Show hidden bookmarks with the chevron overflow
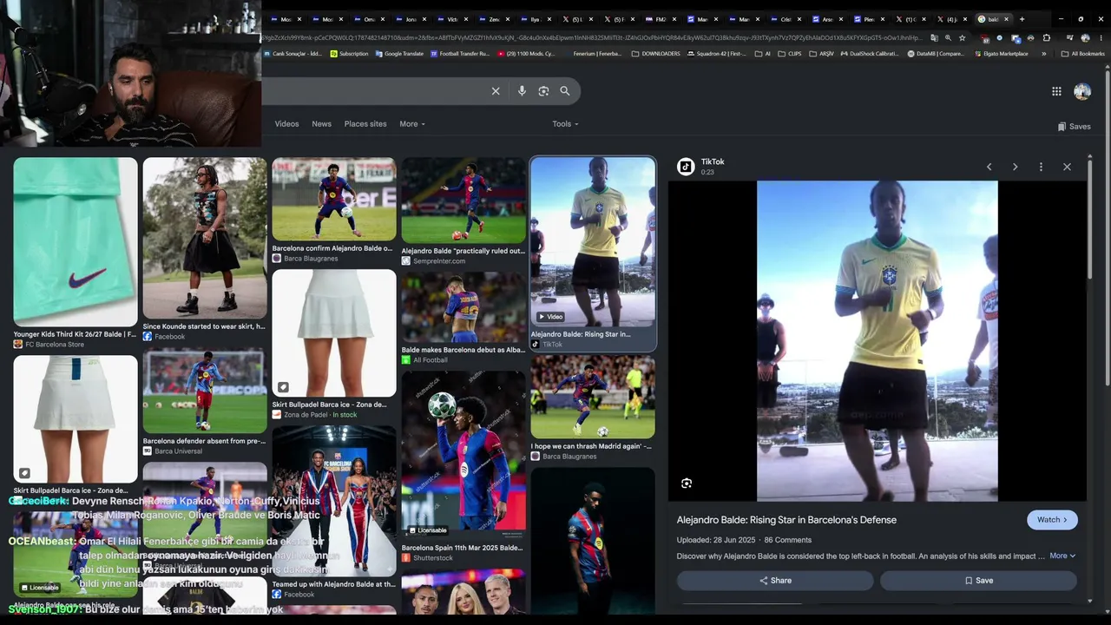This screenshot has width=1111, height=625. (1043, 54)
